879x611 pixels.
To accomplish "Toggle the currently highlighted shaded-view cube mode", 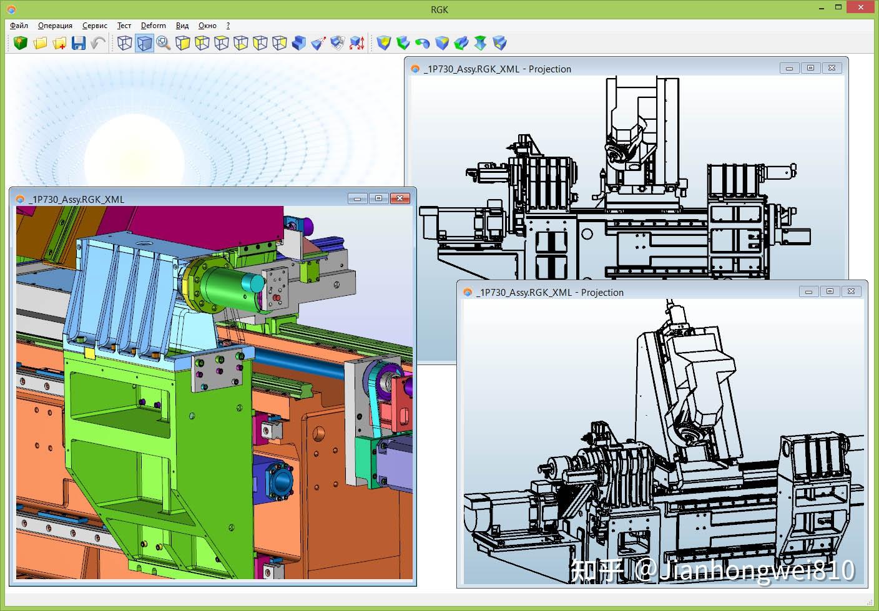I will tap(144, 42).
